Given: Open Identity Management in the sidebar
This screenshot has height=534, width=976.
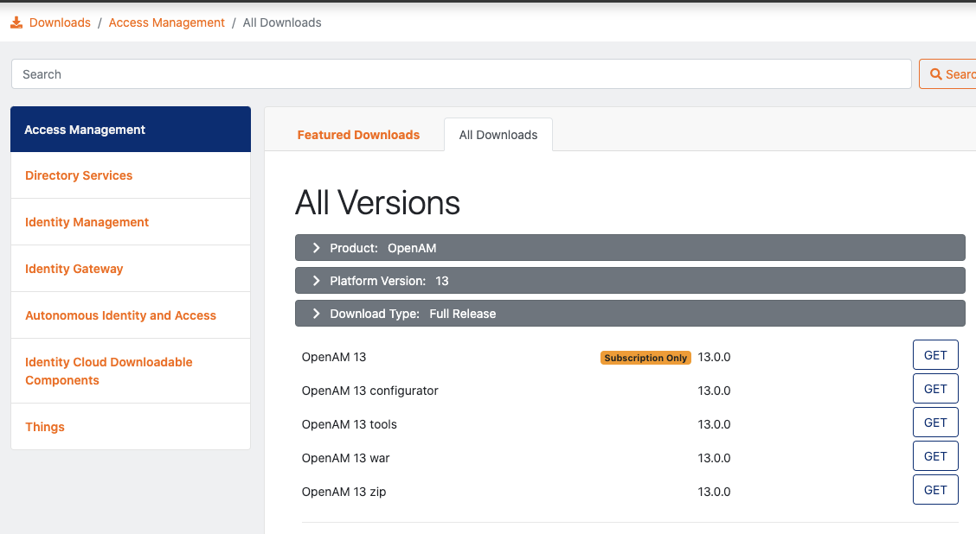Looking at the screenshot, I should click(x=131, y=222).
